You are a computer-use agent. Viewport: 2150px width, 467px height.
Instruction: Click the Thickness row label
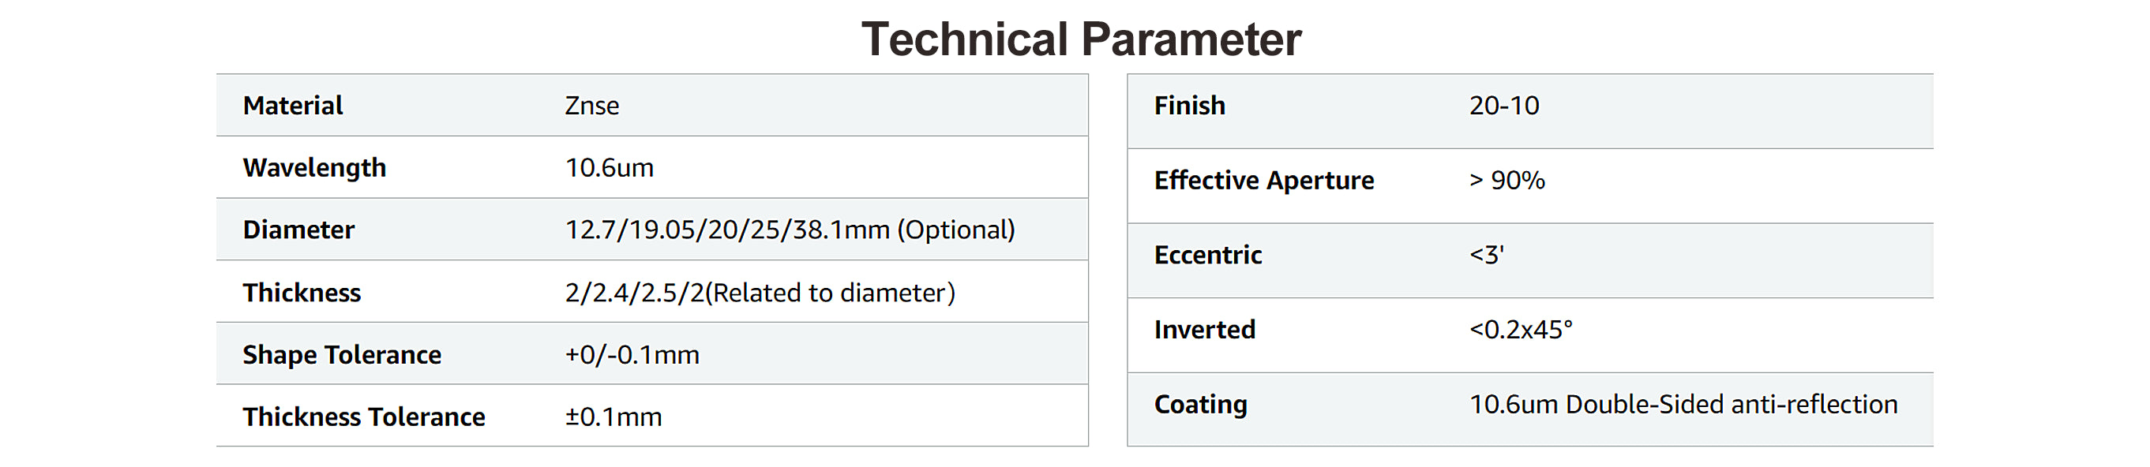[x=302, y=293]
